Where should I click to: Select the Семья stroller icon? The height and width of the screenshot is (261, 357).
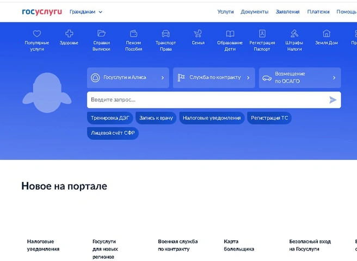click(x=198, y=34)
